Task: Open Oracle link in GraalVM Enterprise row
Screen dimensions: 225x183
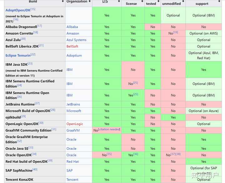Action: (71, 140)
